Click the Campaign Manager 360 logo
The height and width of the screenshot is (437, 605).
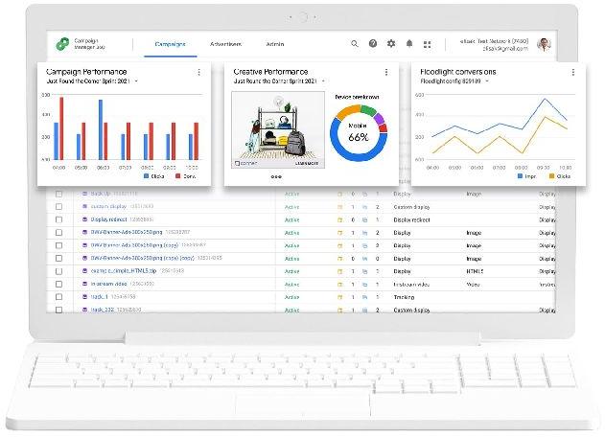point(62,44)
